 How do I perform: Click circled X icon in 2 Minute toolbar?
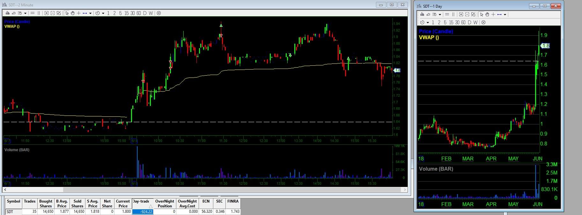(159, 13)
